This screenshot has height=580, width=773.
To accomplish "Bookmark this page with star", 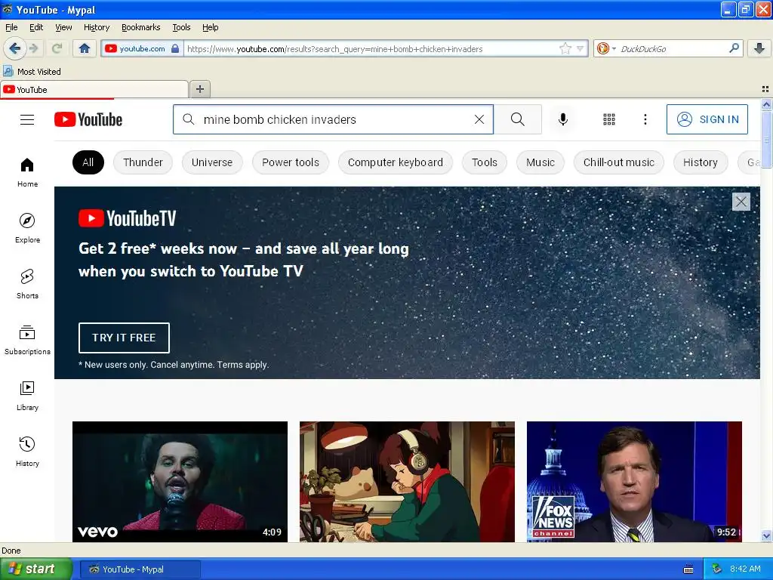I will [x=565, y=48].
